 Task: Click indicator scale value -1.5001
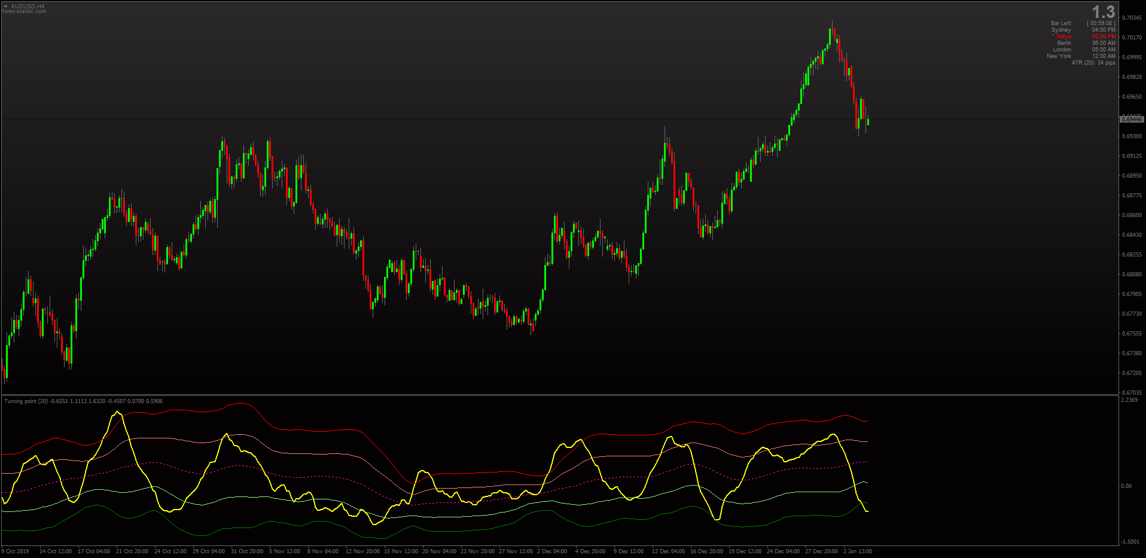[x=1130, y=542]
